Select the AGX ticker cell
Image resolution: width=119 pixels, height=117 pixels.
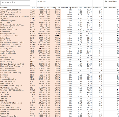tap(33, 19)
